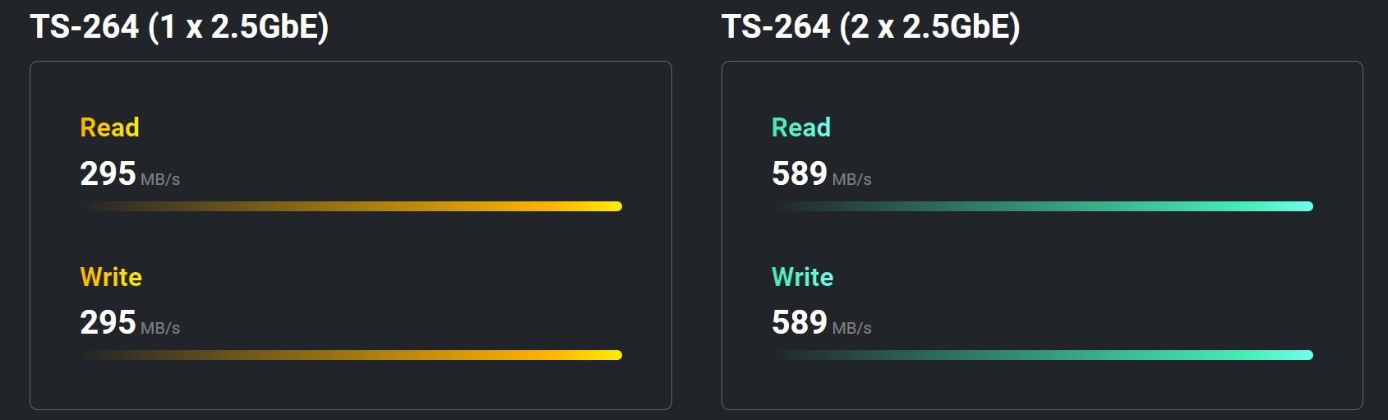Click the MB/s unit beside yellow write 295
The height and width of the screenshot is (420, 1388).
click(x=160, y=328)
